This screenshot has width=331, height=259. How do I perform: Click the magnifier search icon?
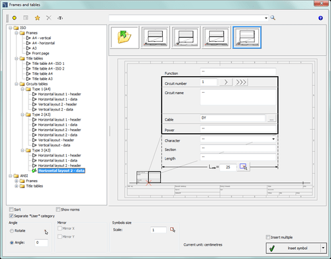273,18
